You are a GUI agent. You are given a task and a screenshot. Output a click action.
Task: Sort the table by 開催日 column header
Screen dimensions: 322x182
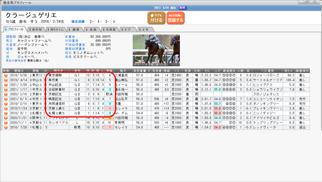[19, 71]
